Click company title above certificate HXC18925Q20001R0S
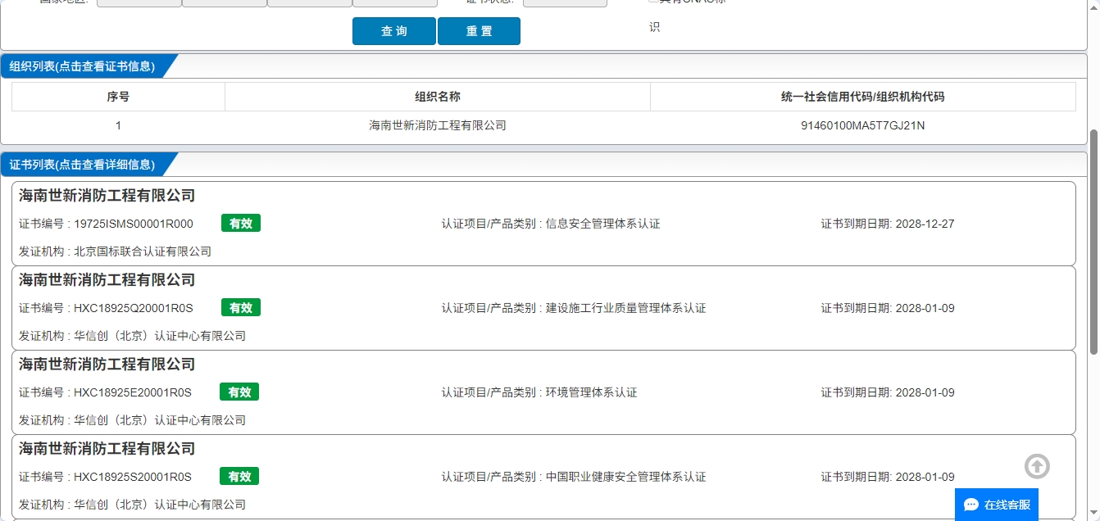1100x521 pixels. click(x=107, y=280)
